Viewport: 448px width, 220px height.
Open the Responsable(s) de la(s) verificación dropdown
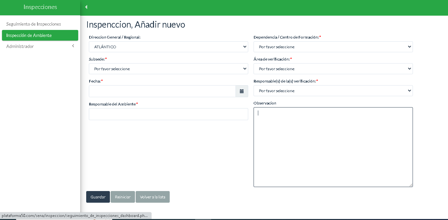click(333, 91)
